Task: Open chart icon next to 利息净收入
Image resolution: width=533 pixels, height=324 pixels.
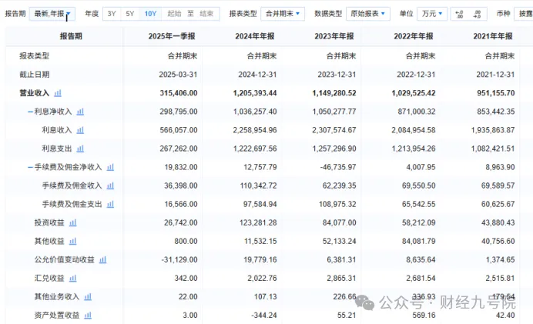Action: coord(80,112)
